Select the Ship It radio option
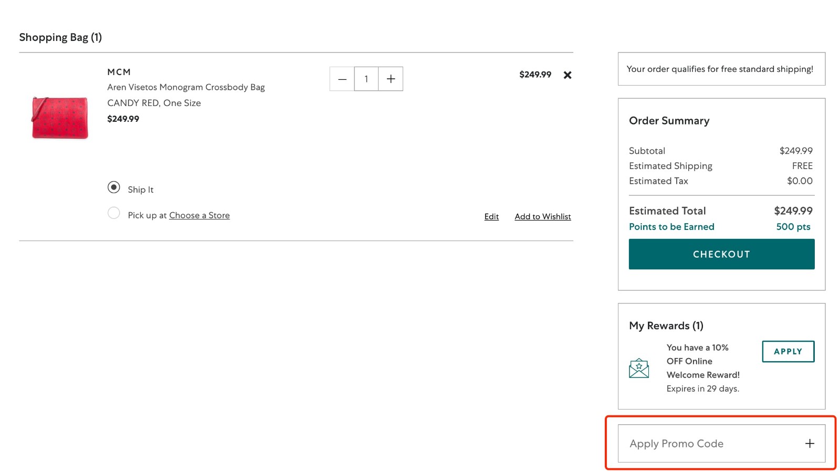The height and width of the screenshot is (472, 840). pos(113,187)
